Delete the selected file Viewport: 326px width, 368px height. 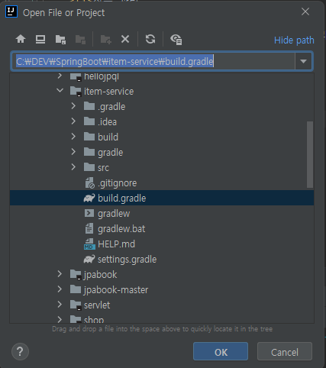(x=125, y=39)
